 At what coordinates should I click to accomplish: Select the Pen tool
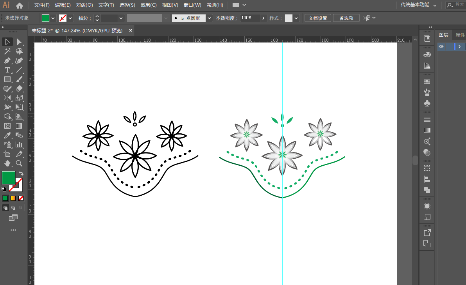[x=7, y=61]
